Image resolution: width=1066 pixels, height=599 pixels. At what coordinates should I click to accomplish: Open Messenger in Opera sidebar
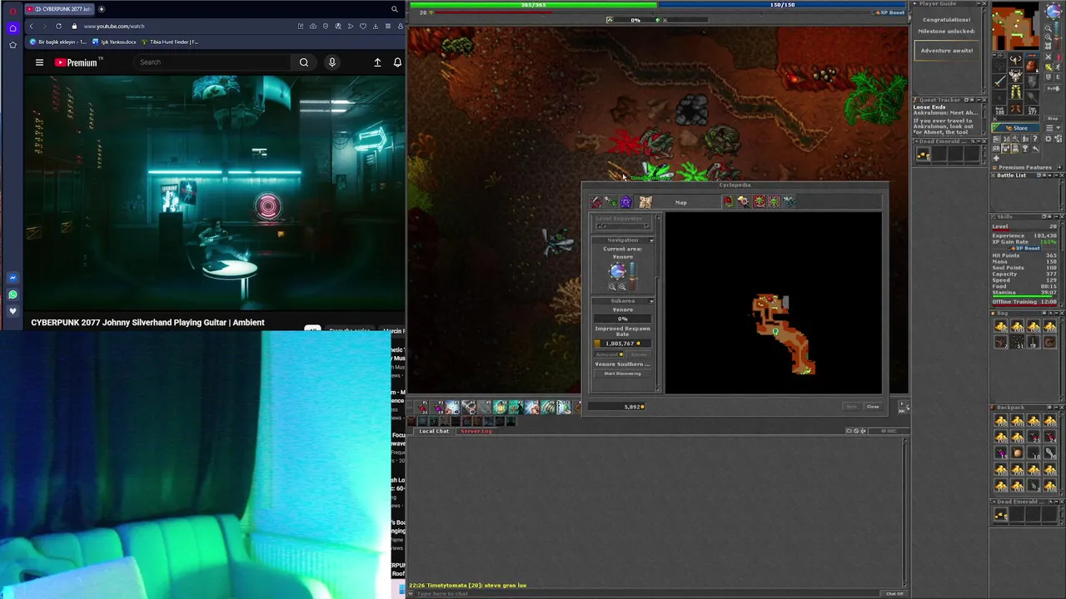[12, 278]
